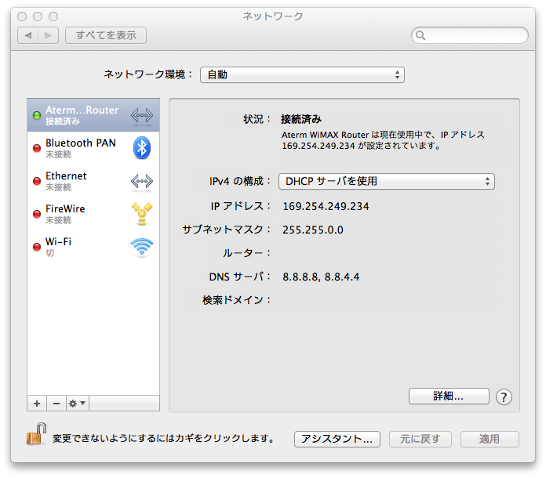
Task: Close the Network preferences window
Action: pos(22,16)
